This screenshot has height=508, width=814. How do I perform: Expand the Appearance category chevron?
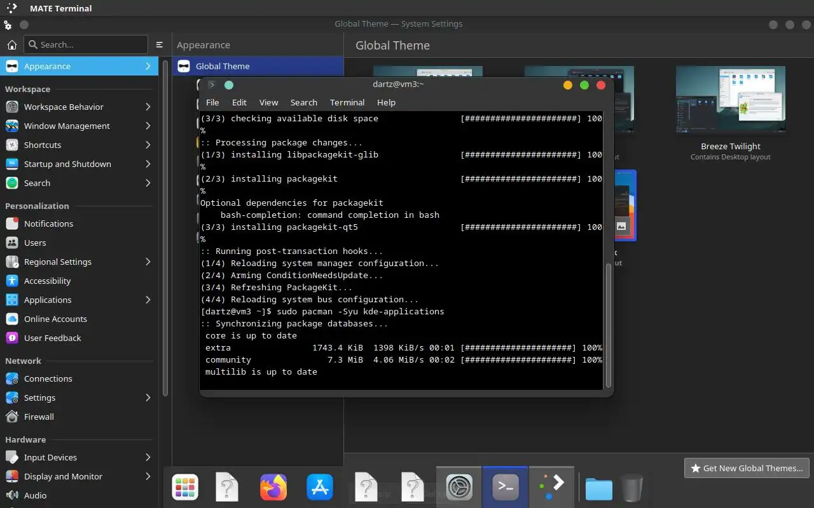148,66
